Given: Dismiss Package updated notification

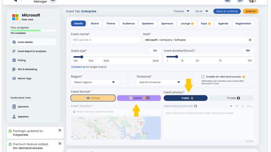Looking at the screenshot, I should click(x=60, y=130).
